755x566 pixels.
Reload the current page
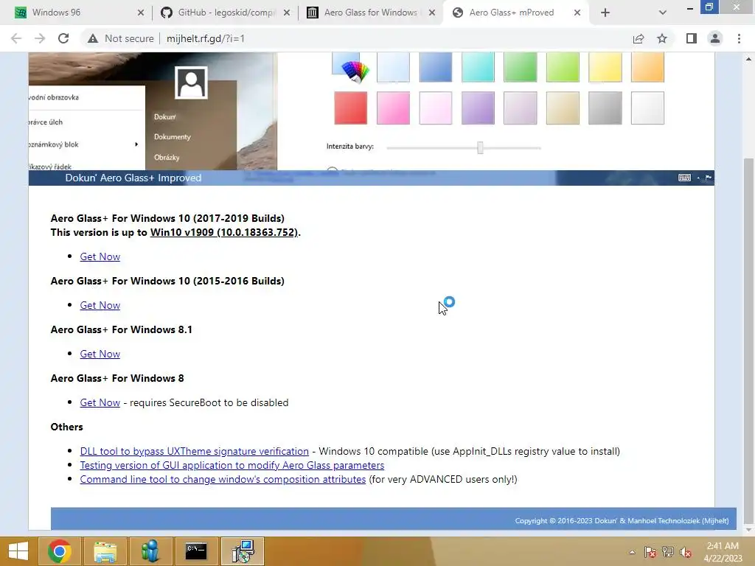coord(63,38)
